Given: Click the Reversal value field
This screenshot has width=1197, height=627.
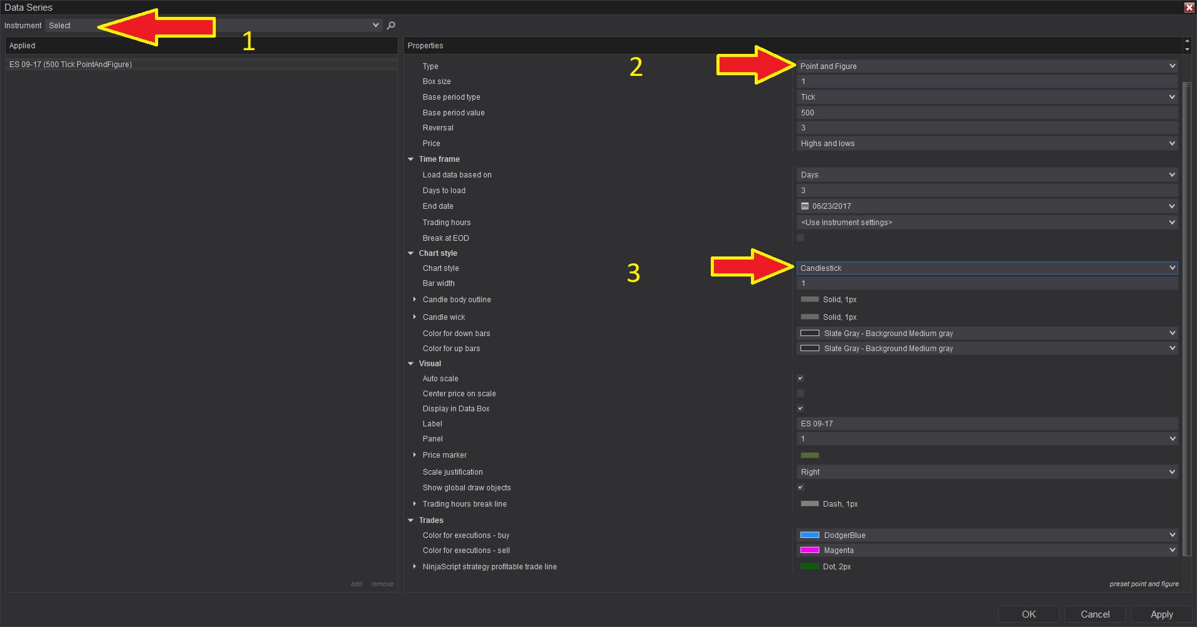Looking at the screenshot, I should pyautogui.click(x=987, y=128).
